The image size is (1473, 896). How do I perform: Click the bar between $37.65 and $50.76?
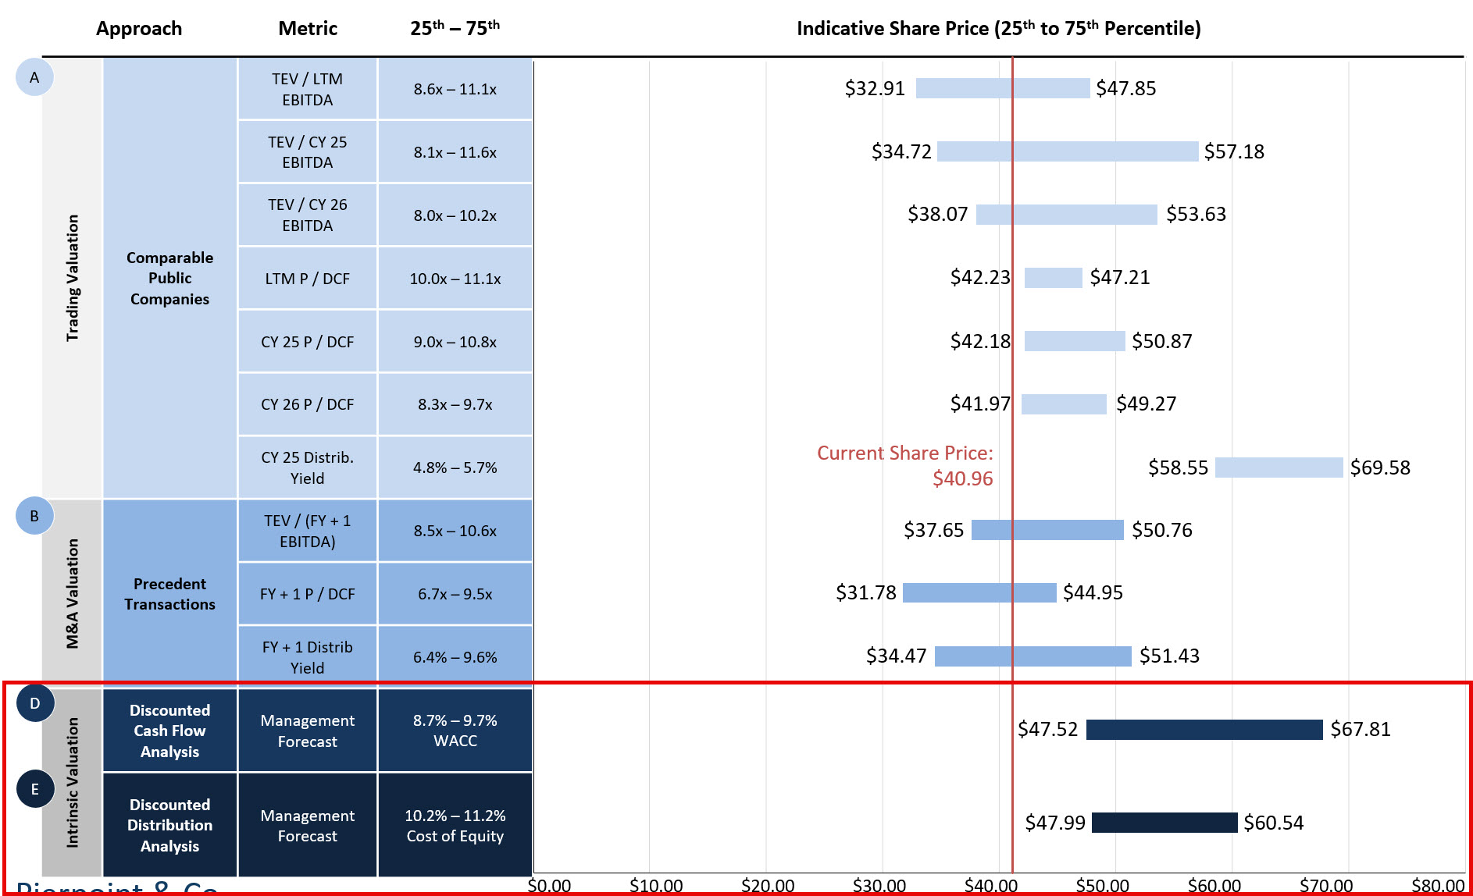tap(1047, 530)
